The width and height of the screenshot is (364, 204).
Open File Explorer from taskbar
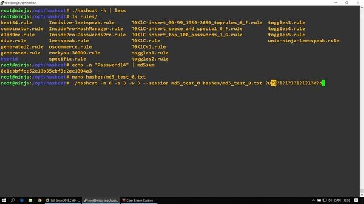[x=31, y=200]
